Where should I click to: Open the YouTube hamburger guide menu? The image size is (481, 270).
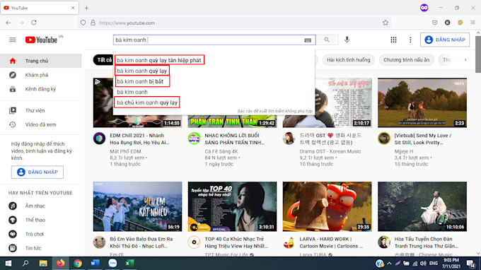click(x=13, y=40)
